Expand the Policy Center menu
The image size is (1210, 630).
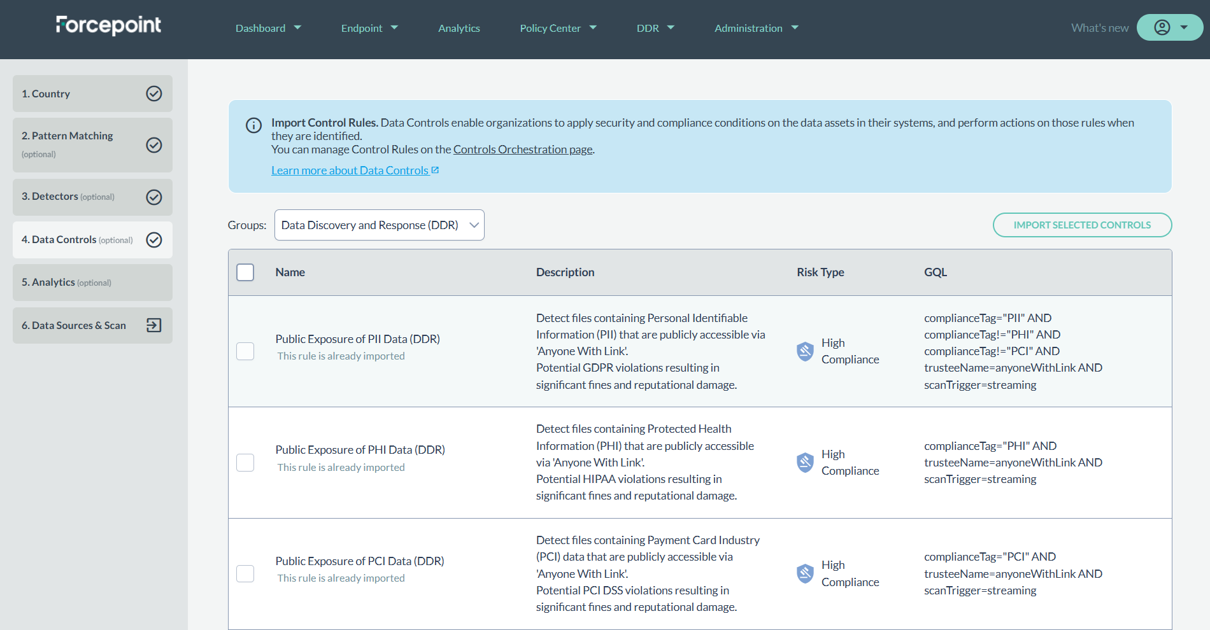tap(558, 28)
